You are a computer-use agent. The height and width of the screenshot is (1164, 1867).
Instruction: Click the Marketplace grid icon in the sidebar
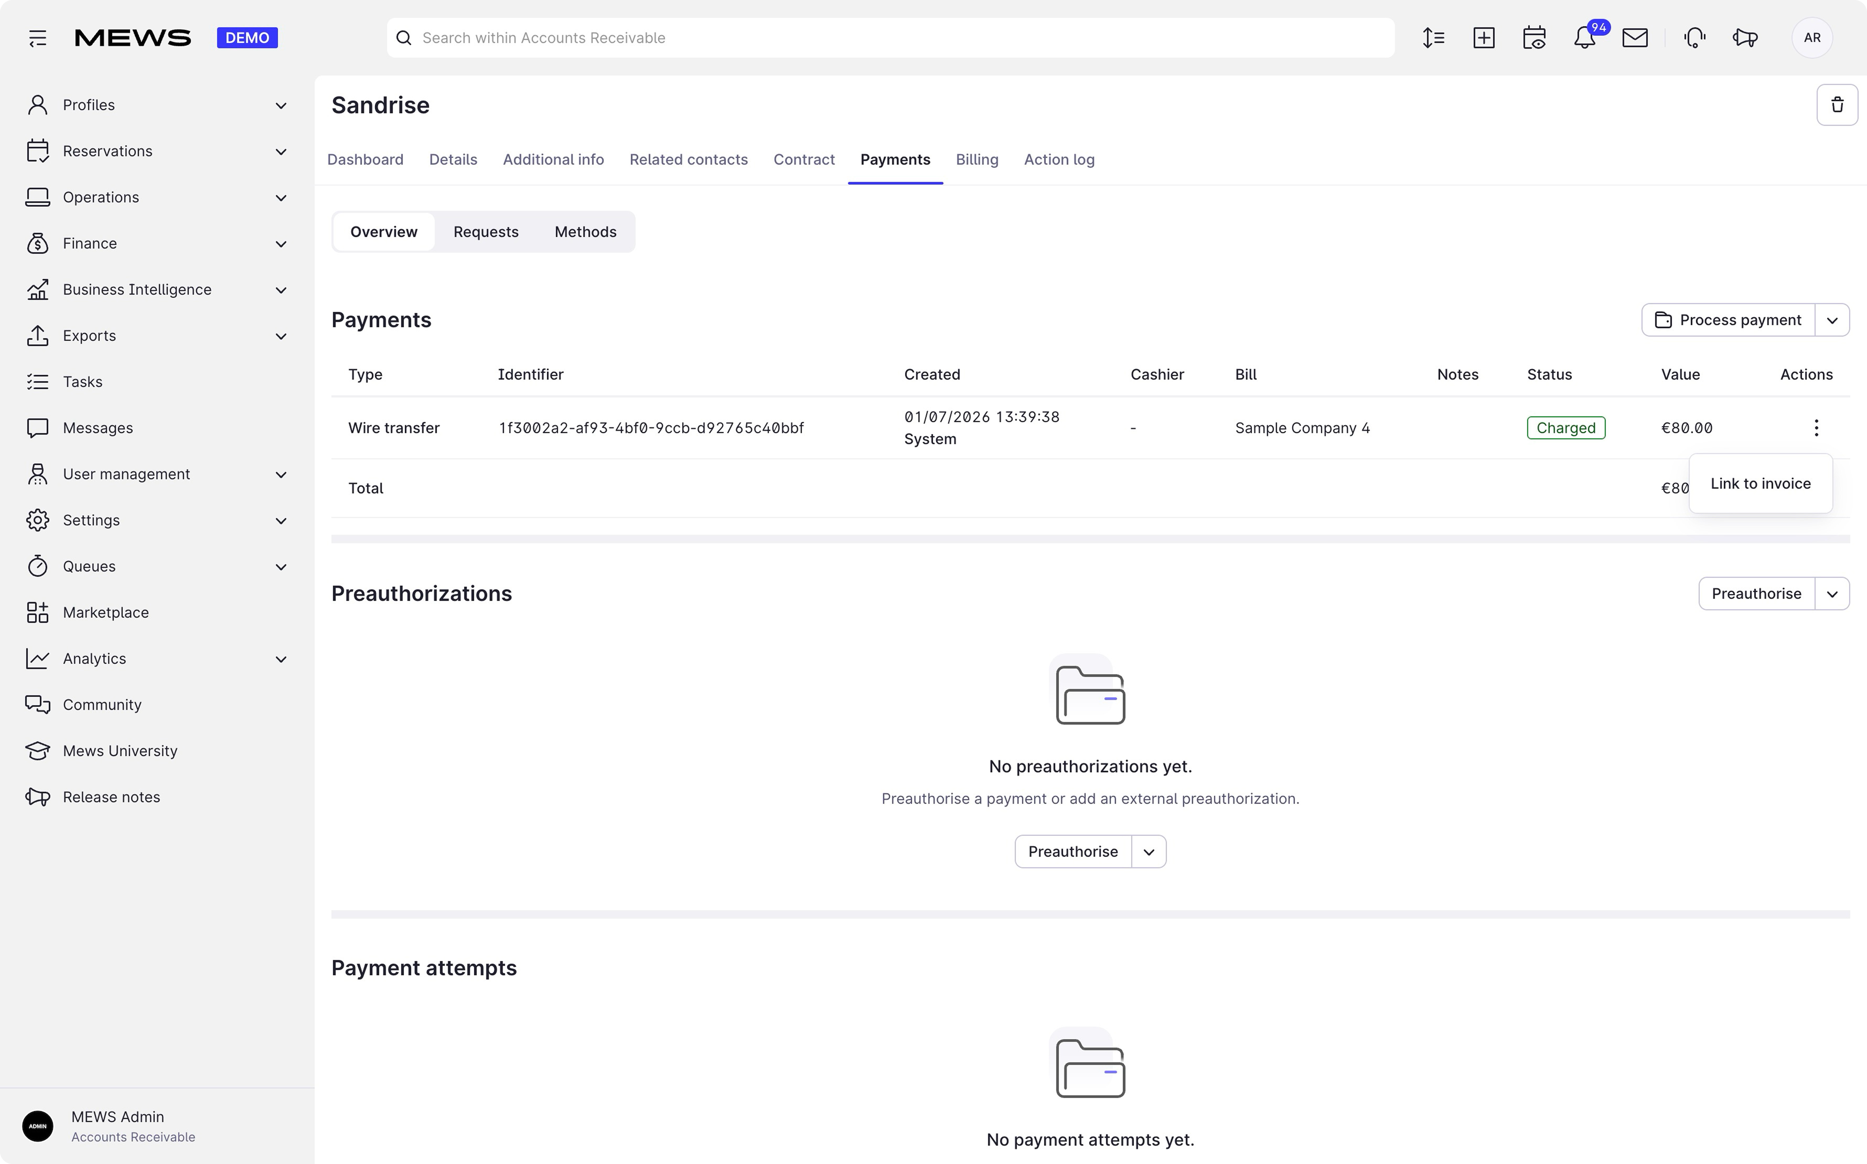(38, 613)
